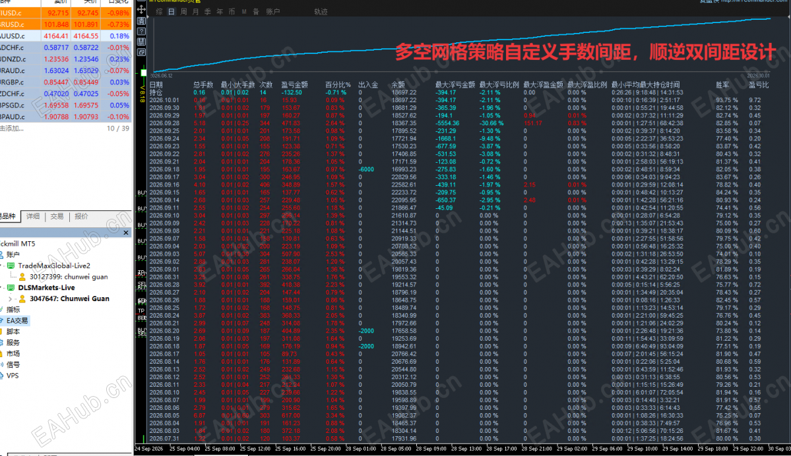
Task: Click the user icon beside 30127399
Action: (x=22, y=277)
